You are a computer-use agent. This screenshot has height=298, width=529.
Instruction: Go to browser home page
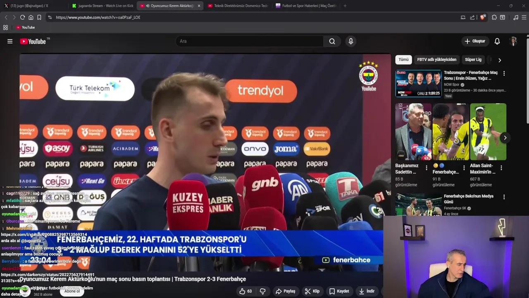coord(31,17)
